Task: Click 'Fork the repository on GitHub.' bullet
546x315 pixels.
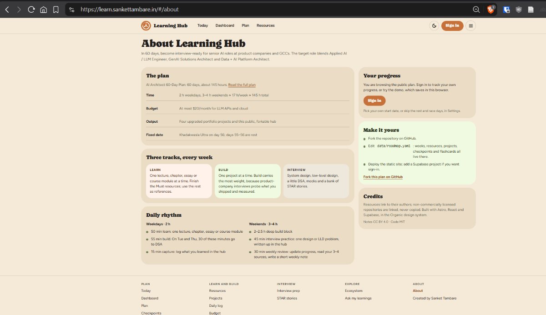Action: point(392,138)
